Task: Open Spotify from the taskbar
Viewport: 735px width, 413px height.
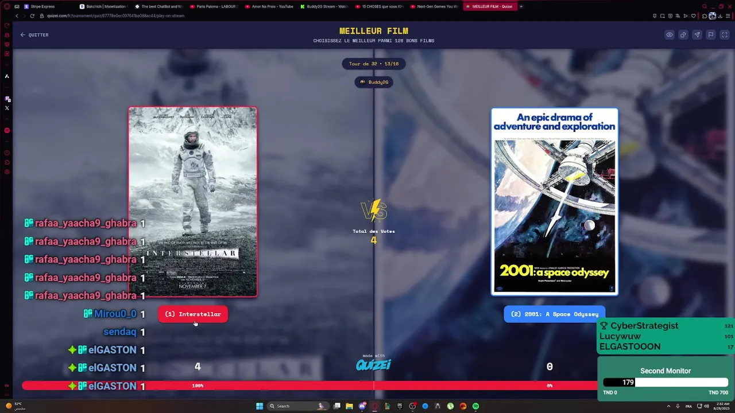Action: pos(475,406)
